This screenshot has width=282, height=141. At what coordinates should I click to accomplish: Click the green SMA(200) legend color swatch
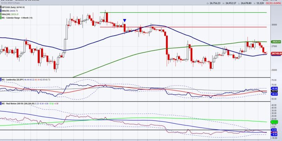[1, 14]
